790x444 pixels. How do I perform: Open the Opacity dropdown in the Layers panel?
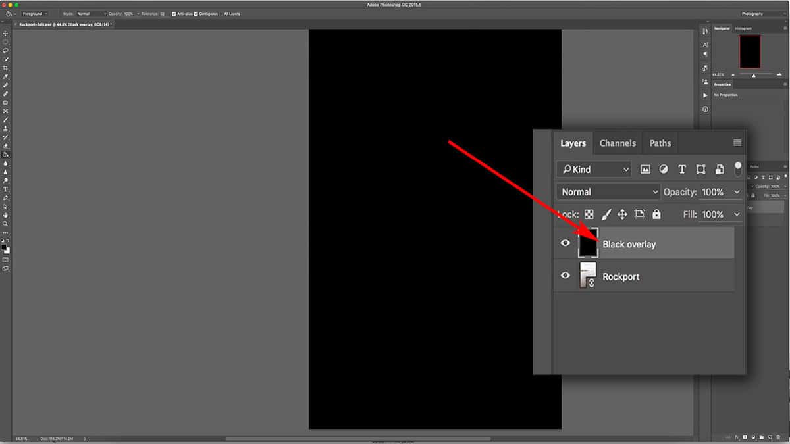[x=737, y=191]
